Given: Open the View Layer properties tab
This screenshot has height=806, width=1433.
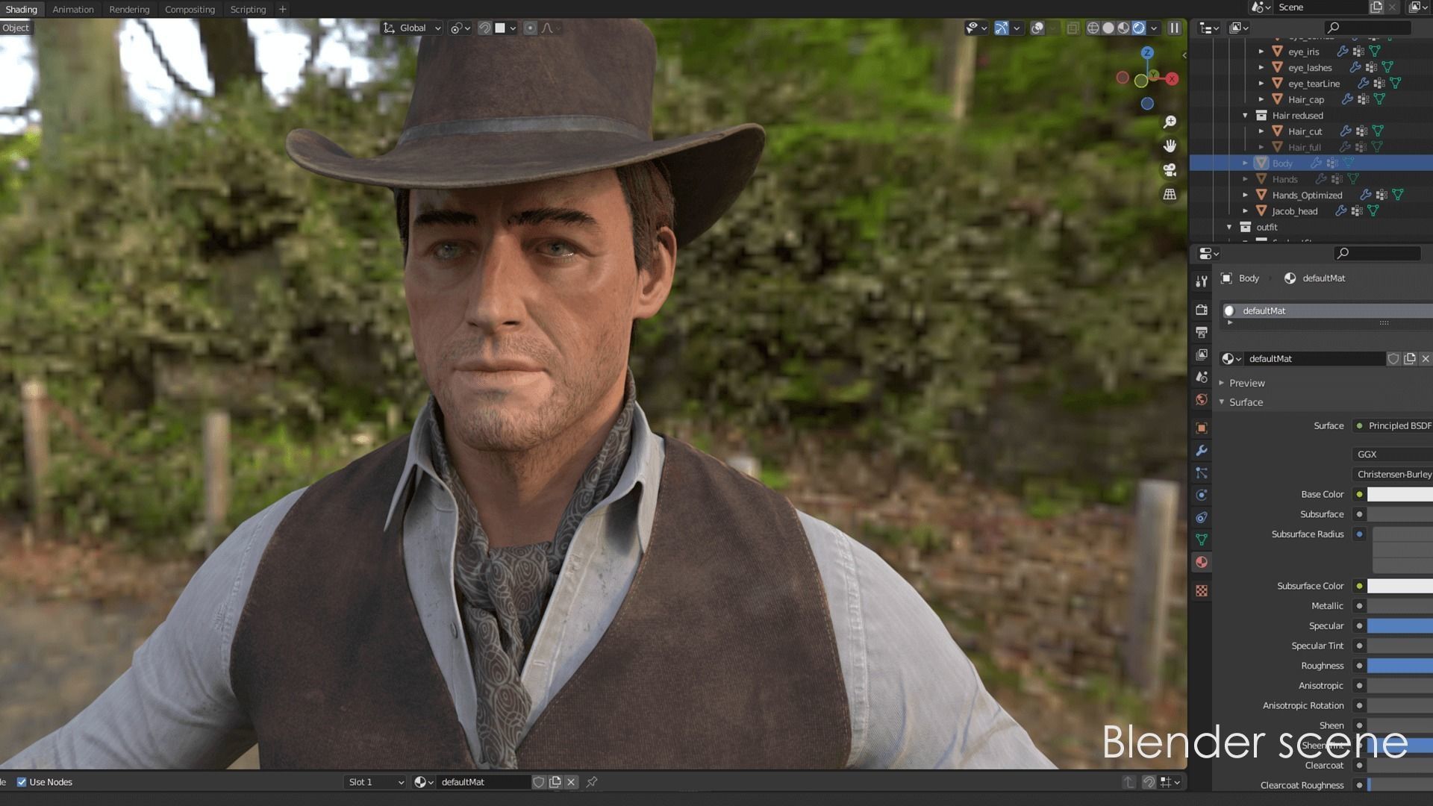Looking at the screenshot, I should click(x=1202, y=354).
